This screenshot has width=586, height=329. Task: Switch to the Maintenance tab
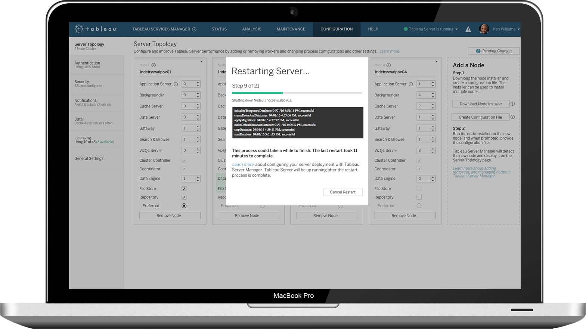[x=291, y=29]
